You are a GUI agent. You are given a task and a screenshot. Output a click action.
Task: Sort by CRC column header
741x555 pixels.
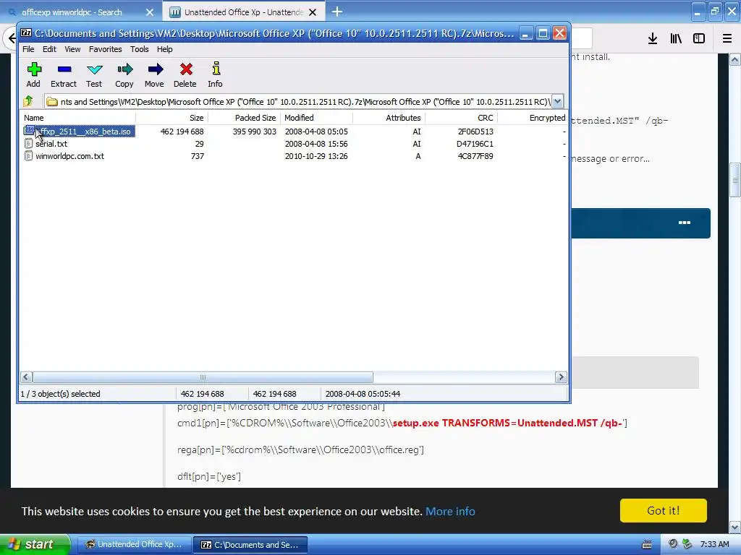point(461,118)
